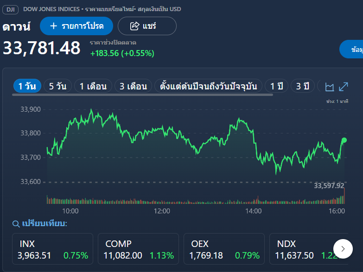Compare with the COMP index card

[139, 249]
